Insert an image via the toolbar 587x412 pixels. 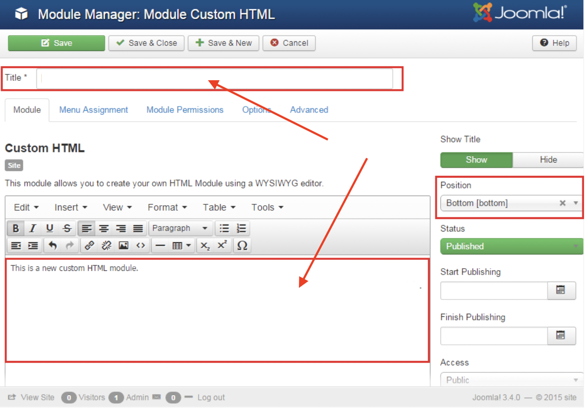pos(124,246)
